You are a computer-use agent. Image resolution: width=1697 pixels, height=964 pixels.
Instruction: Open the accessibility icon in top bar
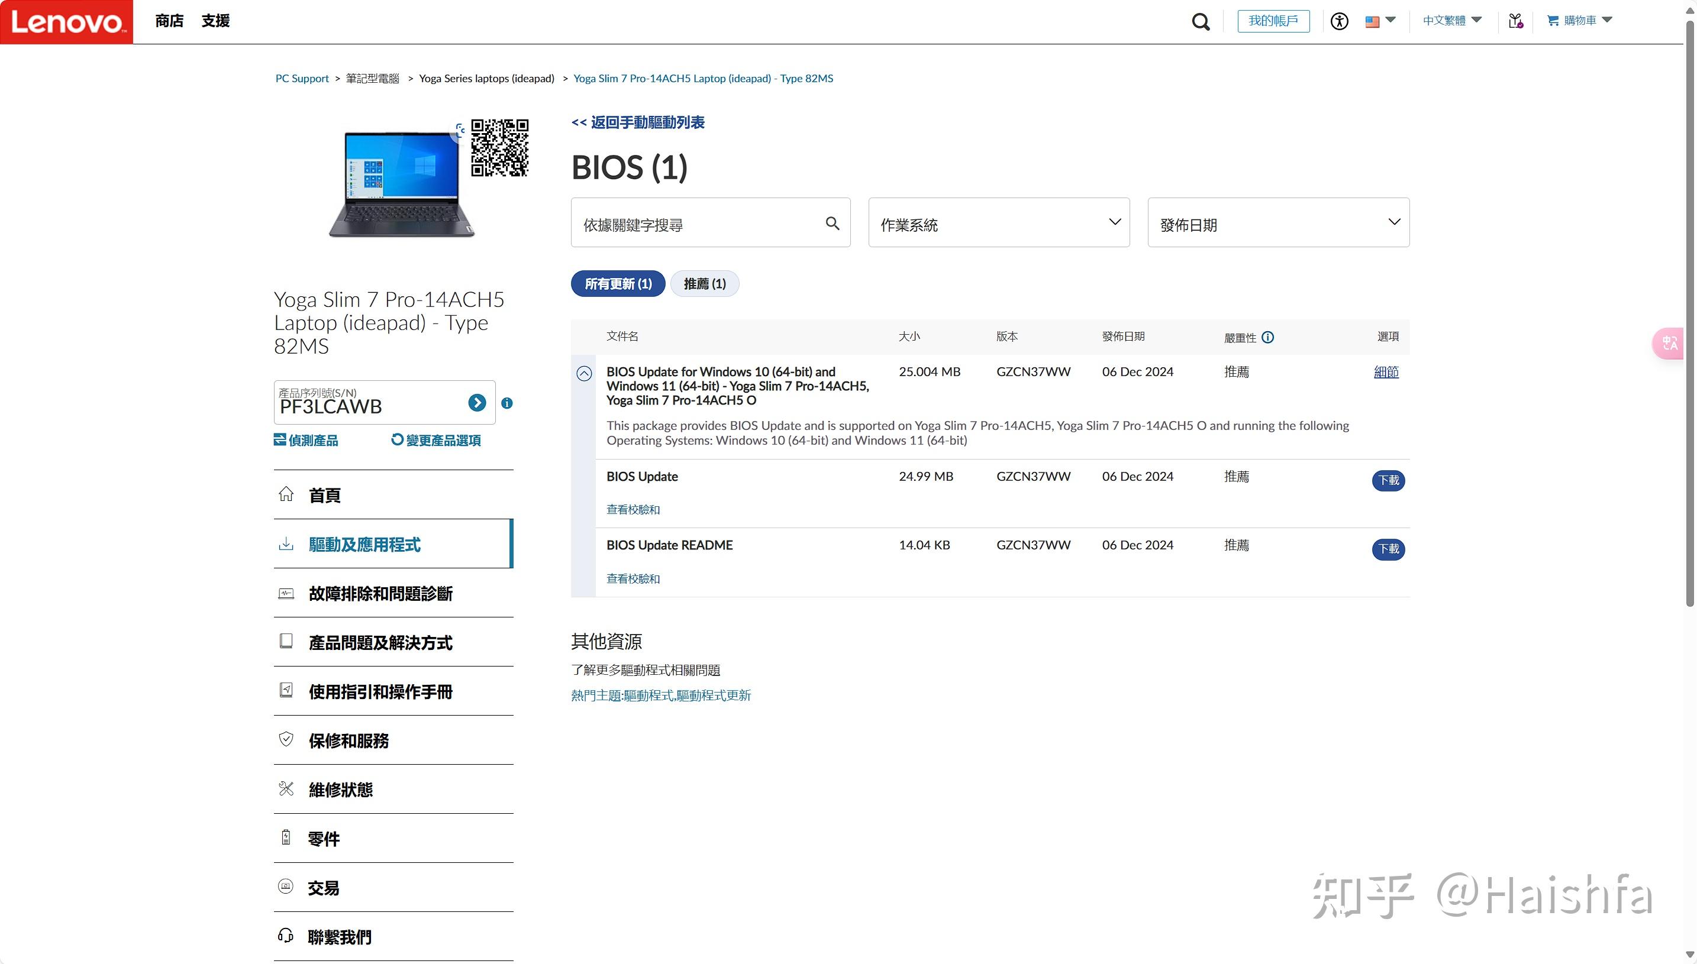pyautogui.click(x=1338, y=21)
